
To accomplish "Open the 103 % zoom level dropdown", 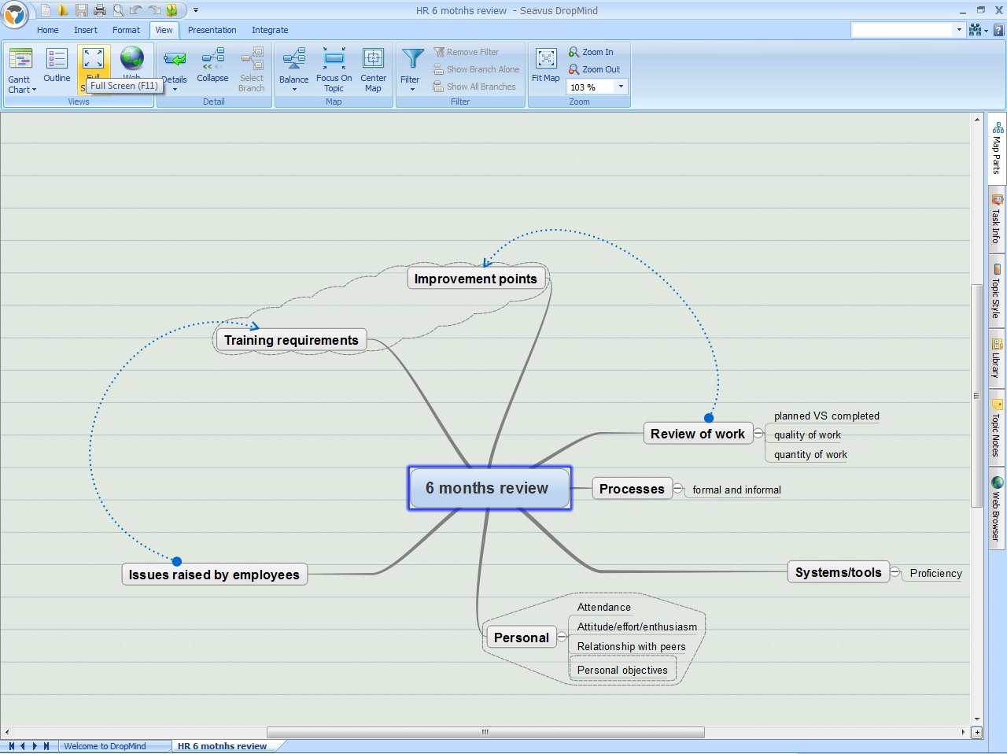I will 621,87.
